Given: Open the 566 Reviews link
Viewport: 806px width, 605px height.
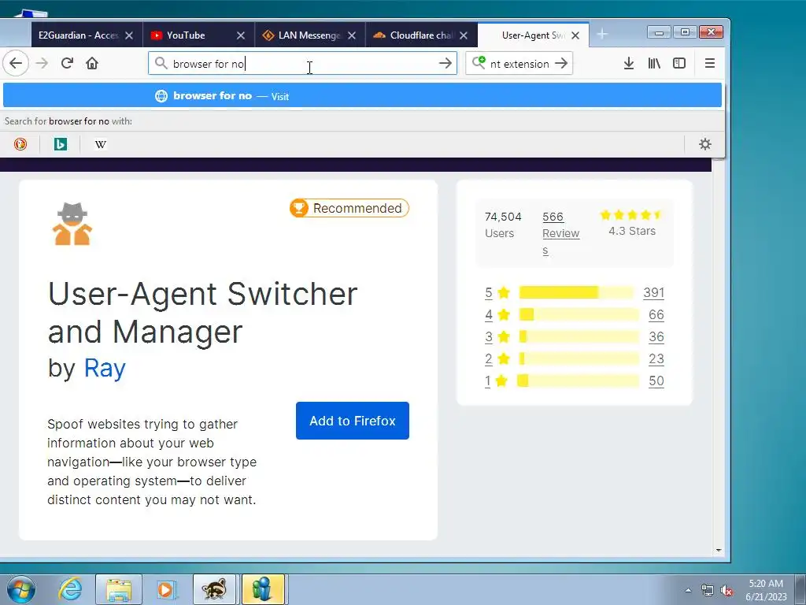Looking at the screenshot, I should point(560,233).
